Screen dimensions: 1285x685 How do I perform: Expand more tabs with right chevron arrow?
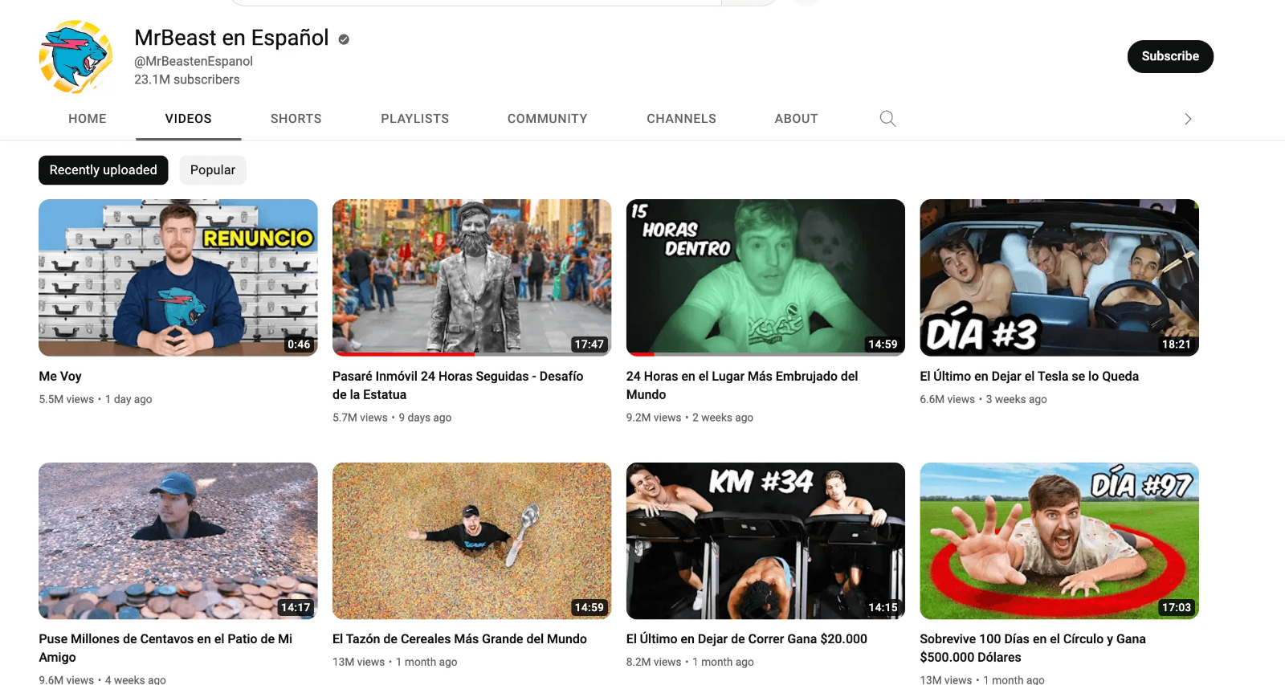click(1188, 120)
